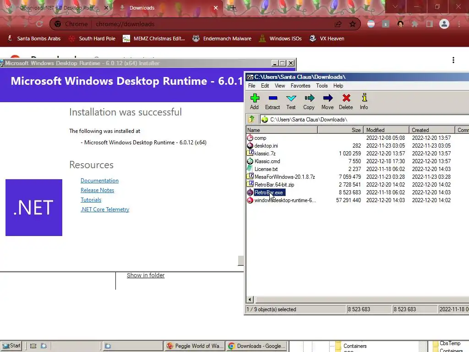469x352 pixels.
Task: Open Chrome tab search dropdown arrow
Action: (x=395, y=6)
